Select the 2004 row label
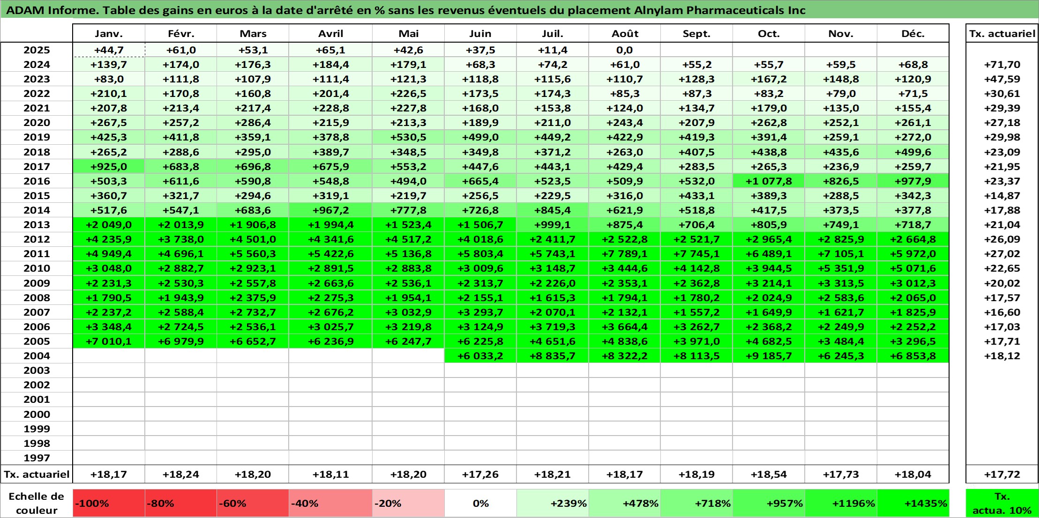Screen dimensions: 1039x518 click(37, 355)
